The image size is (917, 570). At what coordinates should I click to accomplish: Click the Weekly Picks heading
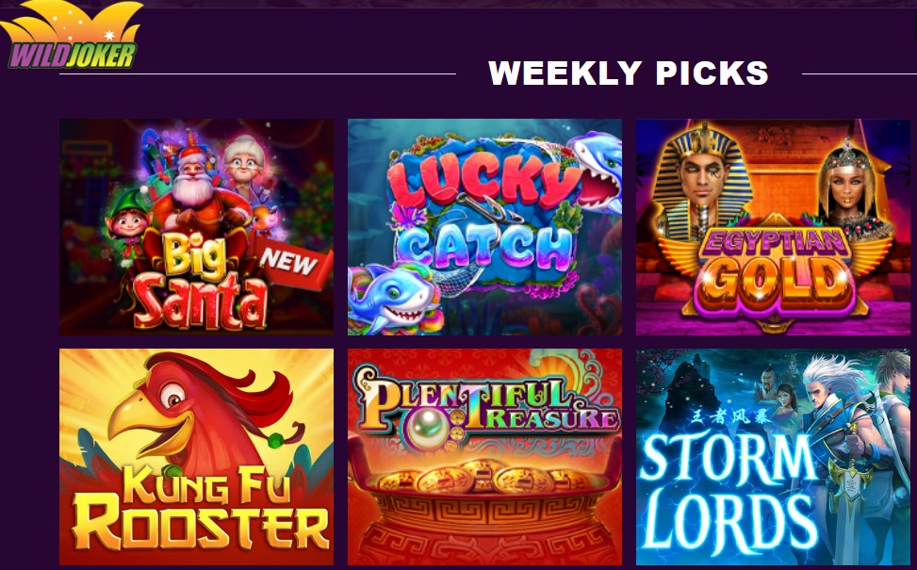click(628, 73)
